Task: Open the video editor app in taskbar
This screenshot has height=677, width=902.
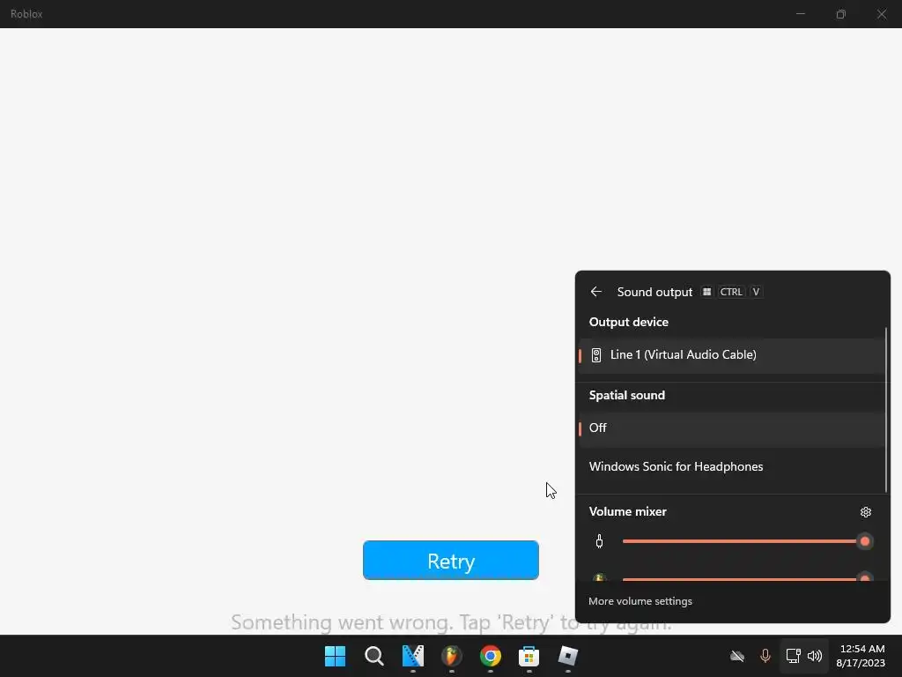Action: click(x=413, y=656)
